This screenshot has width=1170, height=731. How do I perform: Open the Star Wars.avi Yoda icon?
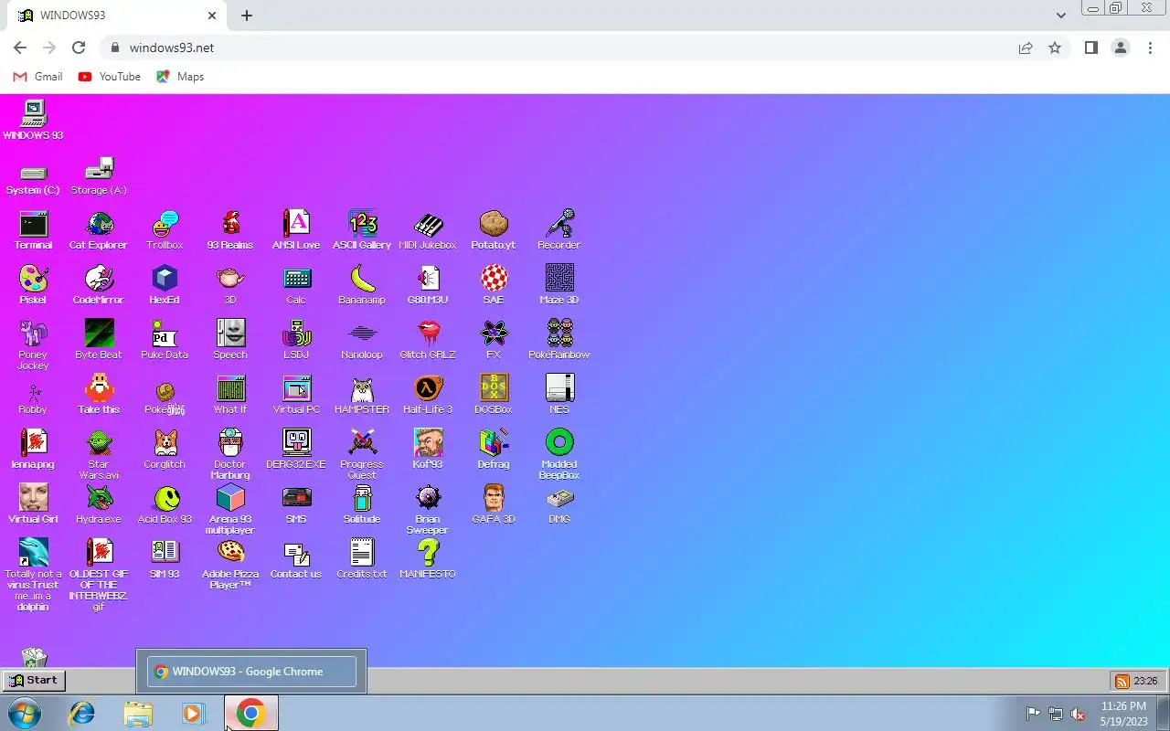pos(99,443)
